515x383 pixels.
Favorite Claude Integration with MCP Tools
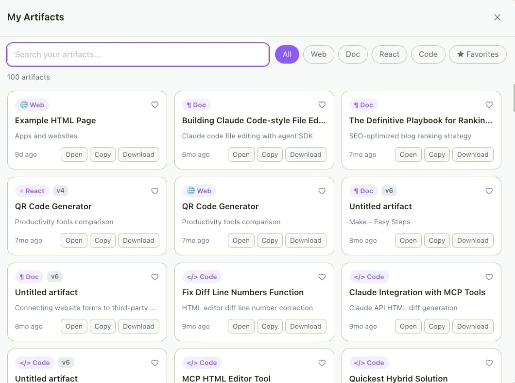click(489, 277)
